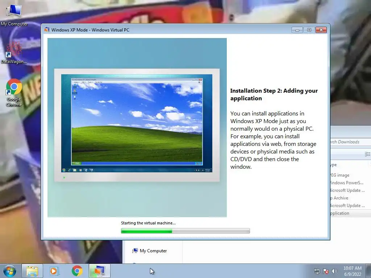This screenshot has height=278, width=371.
Task: Click the 'Installation Step 2: Adding your application' heading
Action: pyautogui.click(x=274, y=94)
